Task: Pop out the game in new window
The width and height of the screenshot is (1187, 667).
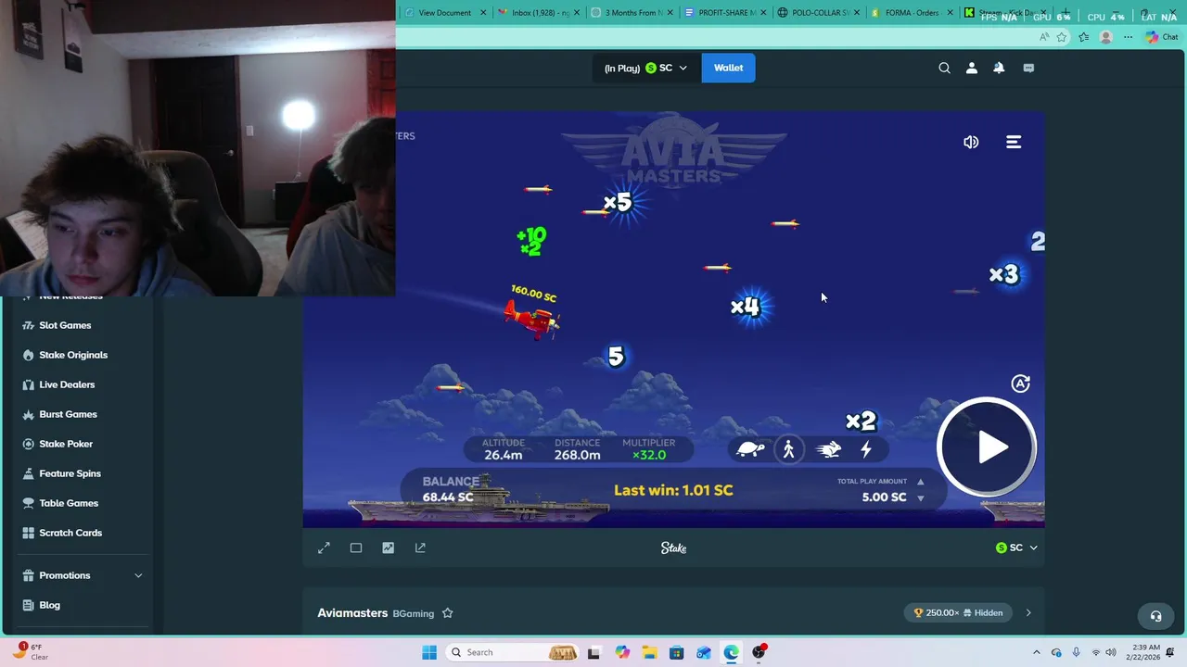Action: coord(420,548)
